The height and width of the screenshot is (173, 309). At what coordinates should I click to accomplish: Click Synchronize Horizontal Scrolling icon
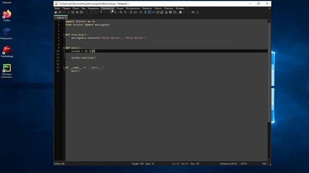[x=135, y=12]
